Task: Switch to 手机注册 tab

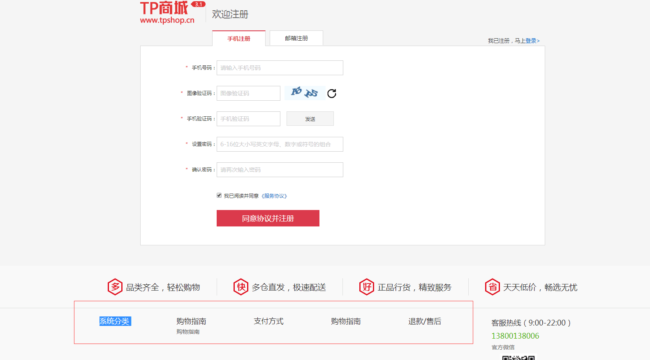Action: (x=239, y=38)
